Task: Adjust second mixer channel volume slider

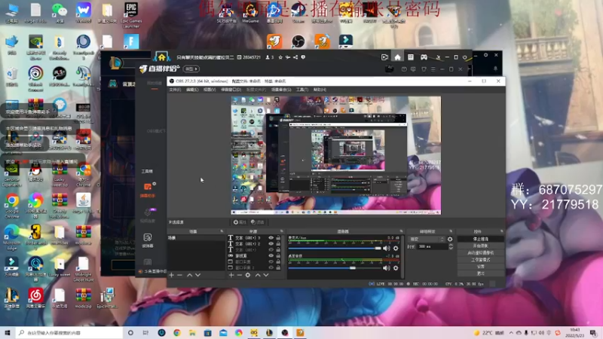Action: click(x=335, y=268)
